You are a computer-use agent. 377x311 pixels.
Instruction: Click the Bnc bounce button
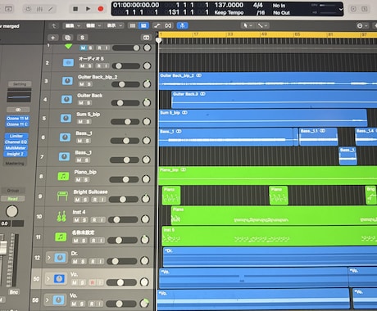tap(14, 292)
